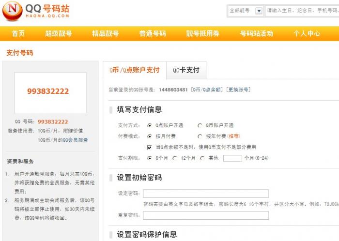
Task: Click the custom months input box
Action: click(232, 158)
